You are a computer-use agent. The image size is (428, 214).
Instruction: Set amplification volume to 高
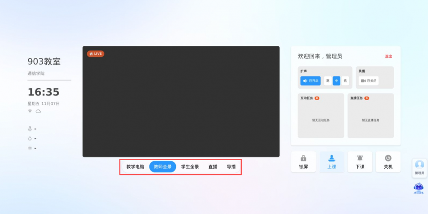tap(328, 81)
